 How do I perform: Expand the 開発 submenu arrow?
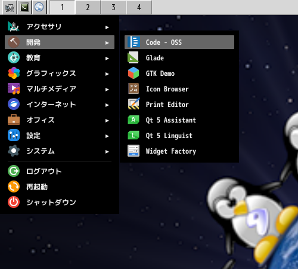(107, 43)
